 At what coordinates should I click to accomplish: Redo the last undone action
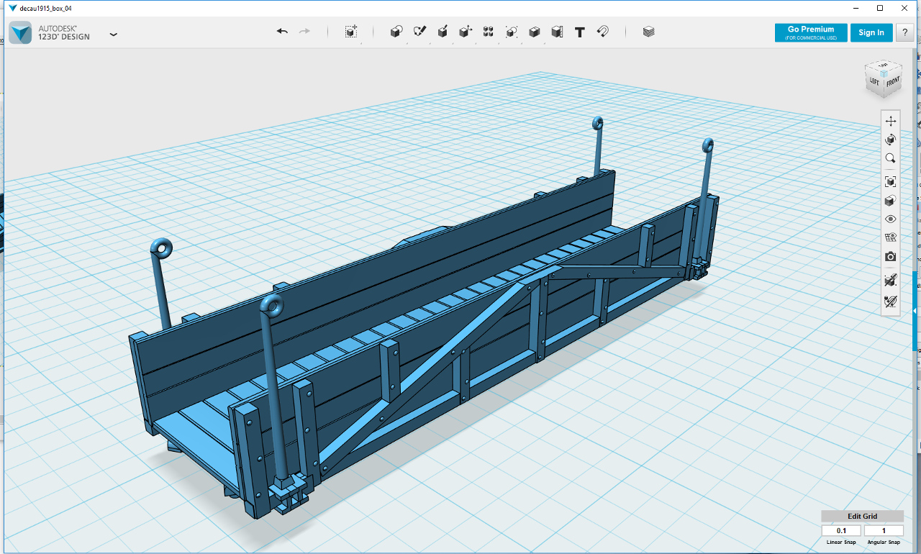pos(304,32)
